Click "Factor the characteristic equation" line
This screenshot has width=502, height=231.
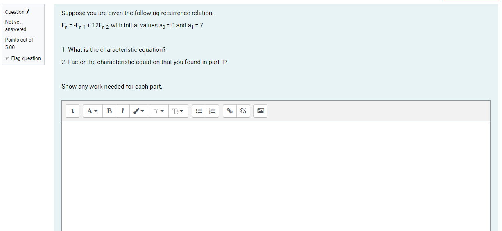pos(145,62)
